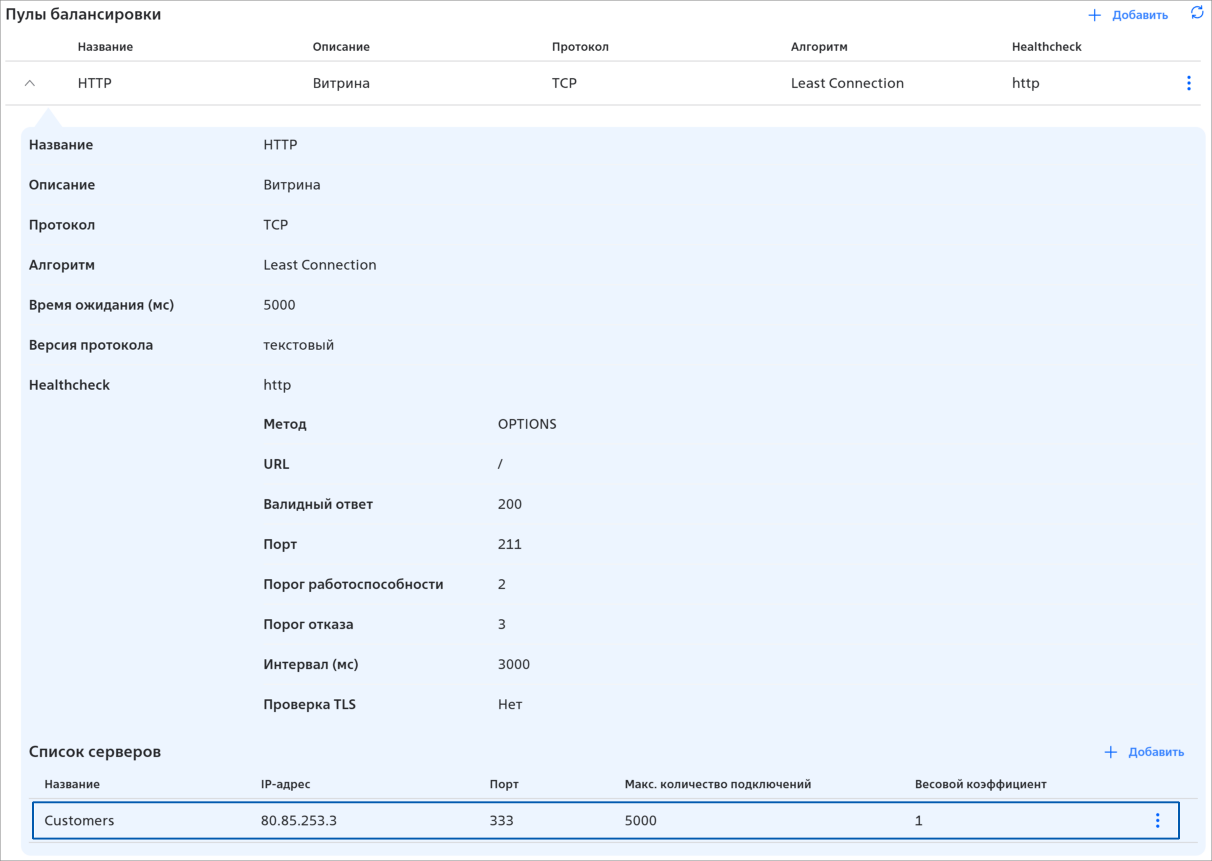Image resolution: width=1212 pixels, height=861 pixels.
Task: Select the Customers server name
Action: 79,820
